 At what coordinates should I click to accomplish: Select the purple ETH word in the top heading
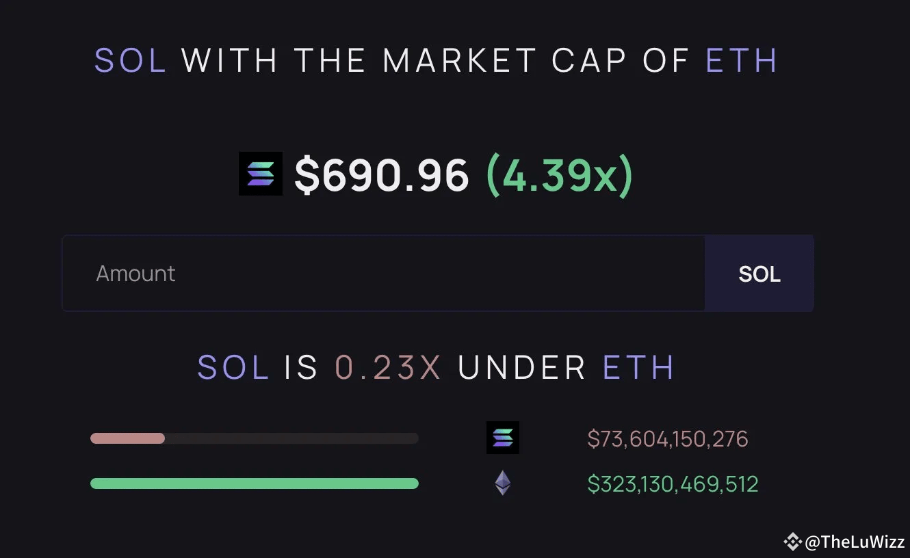tap(742, 60)
